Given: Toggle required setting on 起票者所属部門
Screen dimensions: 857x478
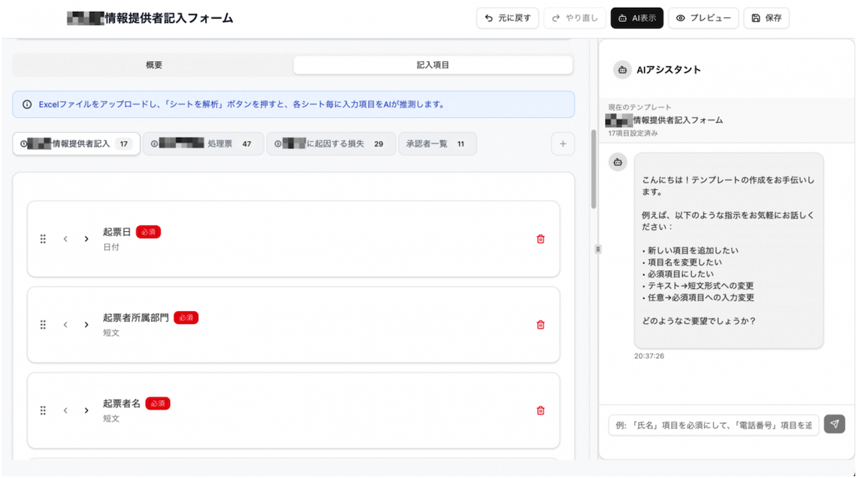Looking at the screenshot, I should pos(186,317).
